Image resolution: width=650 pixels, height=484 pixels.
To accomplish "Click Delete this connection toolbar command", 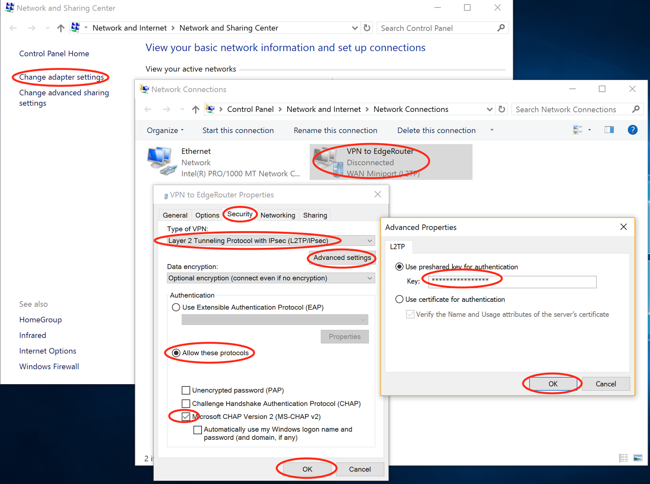I will click(436, 130).
